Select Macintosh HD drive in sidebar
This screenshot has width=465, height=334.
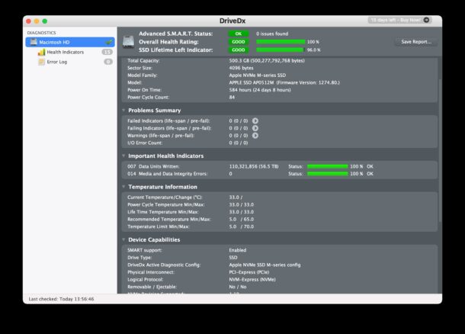point(70,42)
